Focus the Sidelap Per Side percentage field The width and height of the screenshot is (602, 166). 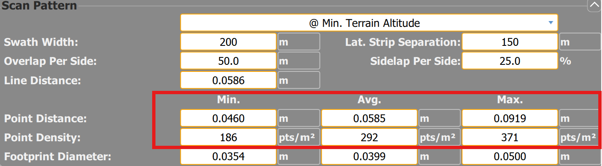[x=510, y=61]
